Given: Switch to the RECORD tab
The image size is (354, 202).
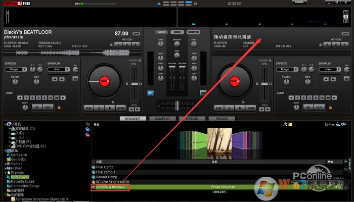Looking at the screenshot, I should pos(222,119).
